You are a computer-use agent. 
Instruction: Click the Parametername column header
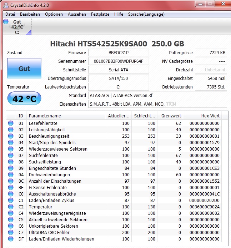point(66,116)
